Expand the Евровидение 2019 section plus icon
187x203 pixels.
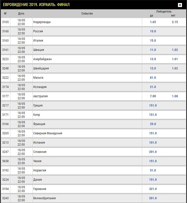tap(180, 5)
